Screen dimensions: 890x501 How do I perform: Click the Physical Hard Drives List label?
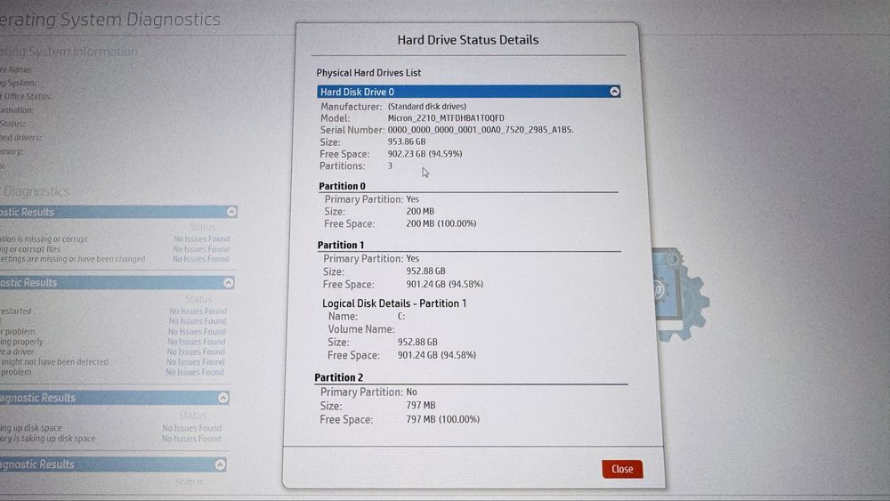368,73
